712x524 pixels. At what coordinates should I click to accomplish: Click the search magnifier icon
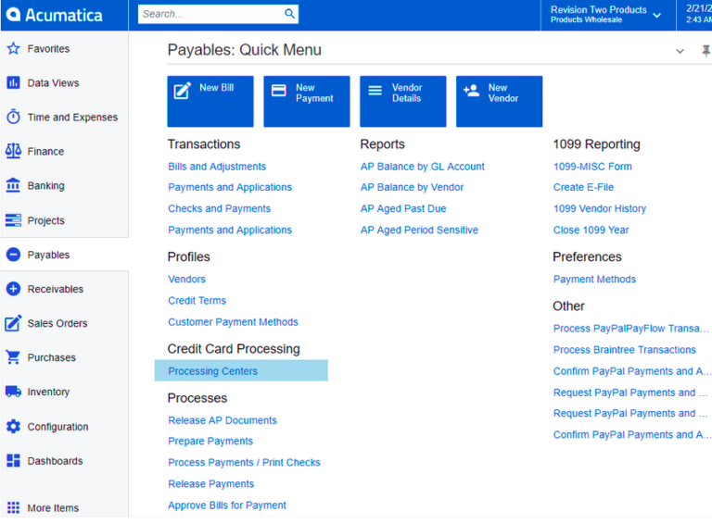[x=289, y=14]
